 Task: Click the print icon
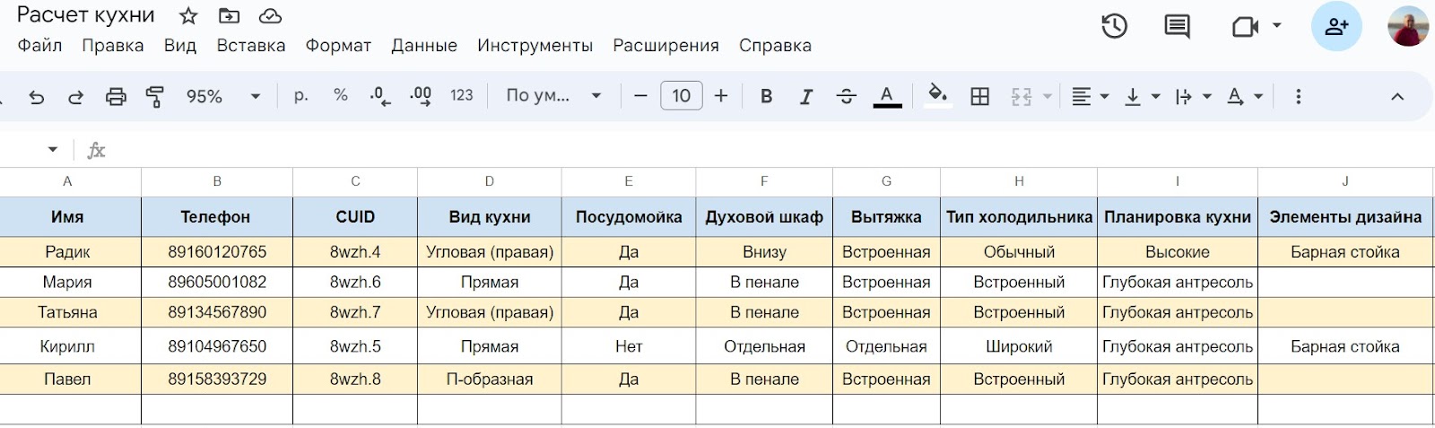coord(116,97)
